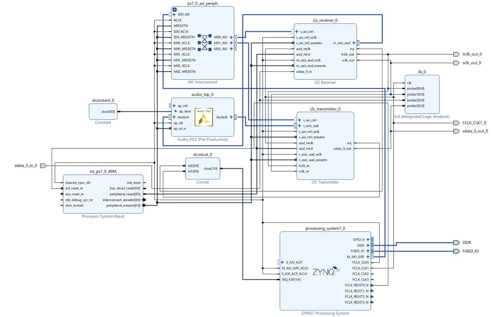Collapse the ps7_0_axi_periph block hierarchy icon

(x=174, y=9)
